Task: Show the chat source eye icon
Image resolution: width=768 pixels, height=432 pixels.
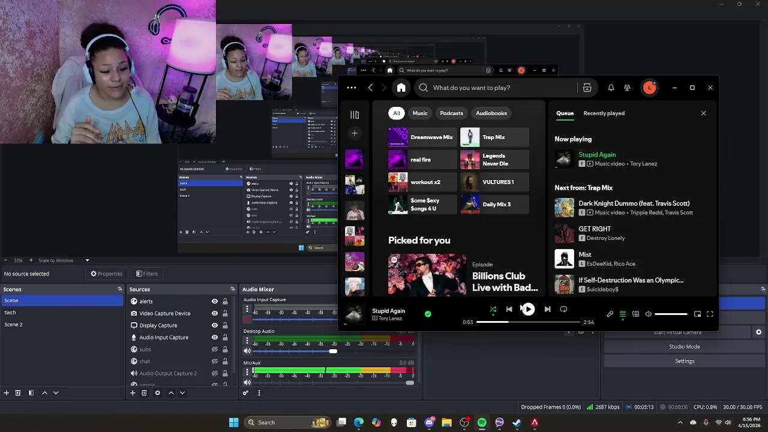Action: (214, 361)
